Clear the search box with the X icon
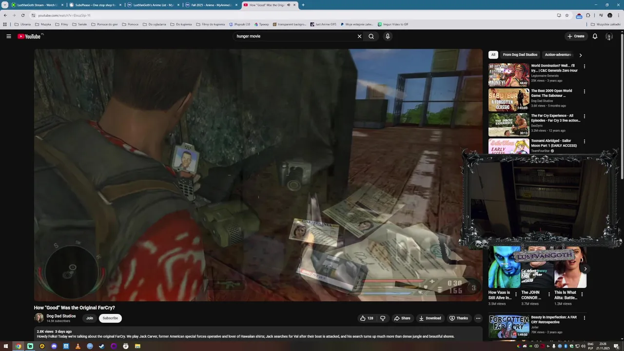The height and width of the screenshot is (351, 624). pyautogui.click(x=359, y=36)
